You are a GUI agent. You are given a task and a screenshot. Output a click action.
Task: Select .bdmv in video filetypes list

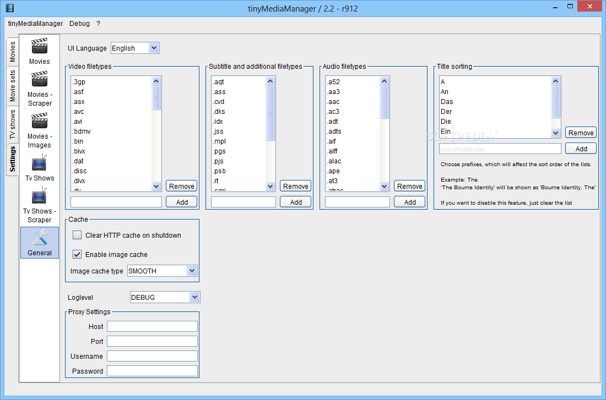pyautogui.click(x=111, y=131)
